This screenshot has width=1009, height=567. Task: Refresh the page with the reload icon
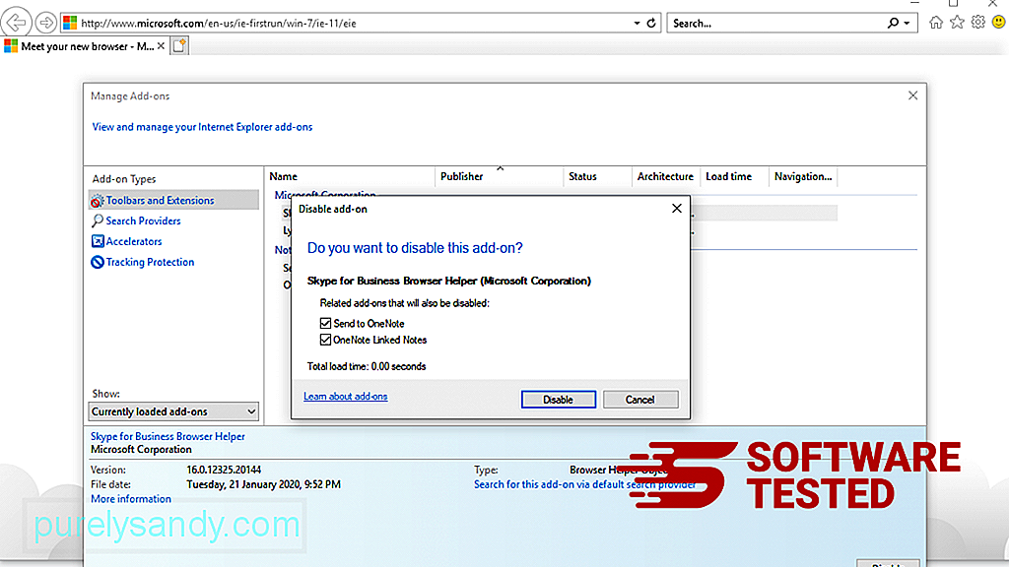click(x=651, y=24)
